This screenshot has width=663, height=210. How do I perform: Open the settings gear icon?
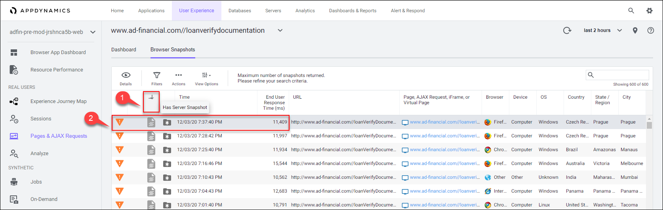point(650,11)
